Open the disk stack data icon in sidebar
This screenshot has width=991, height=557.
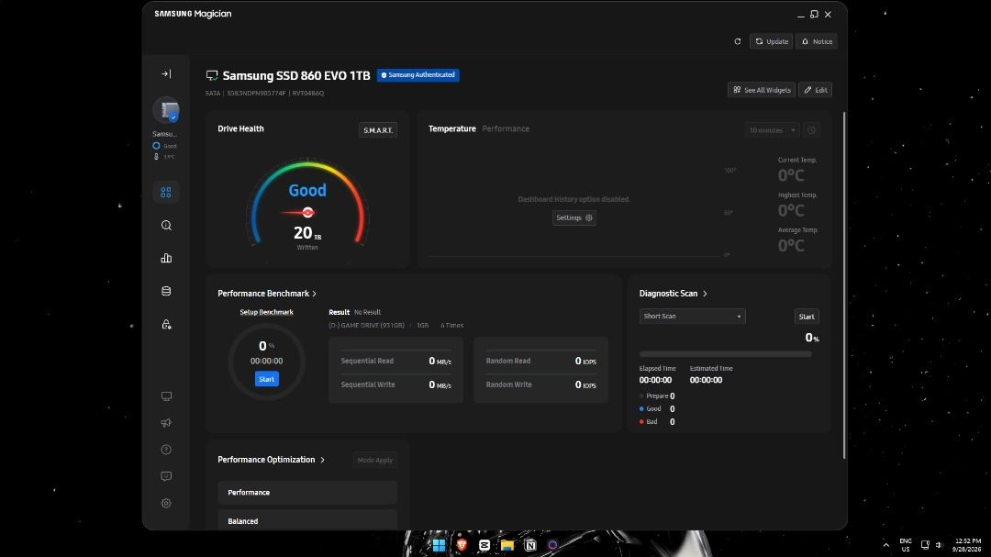(x=166, y=291)
